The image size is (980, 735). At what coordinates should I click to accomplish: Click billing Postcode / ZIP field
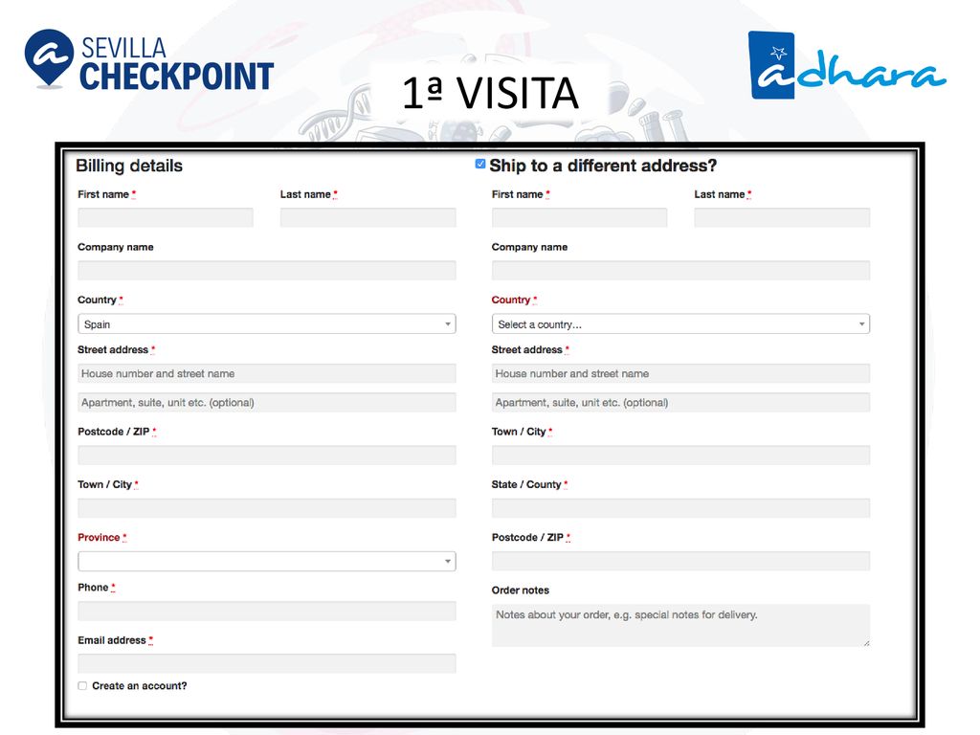click(267, 455)
